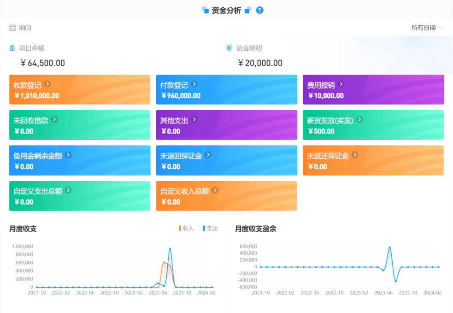Image resolution: width=453 pixels, height=313 pixels.
Task: Click the 自定义收入总额 card
Action: pyautogui.click(x=226, y=196)
